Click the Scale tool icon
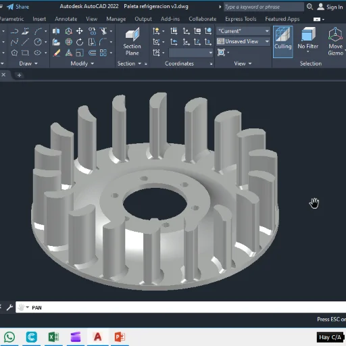 [80, 53]
